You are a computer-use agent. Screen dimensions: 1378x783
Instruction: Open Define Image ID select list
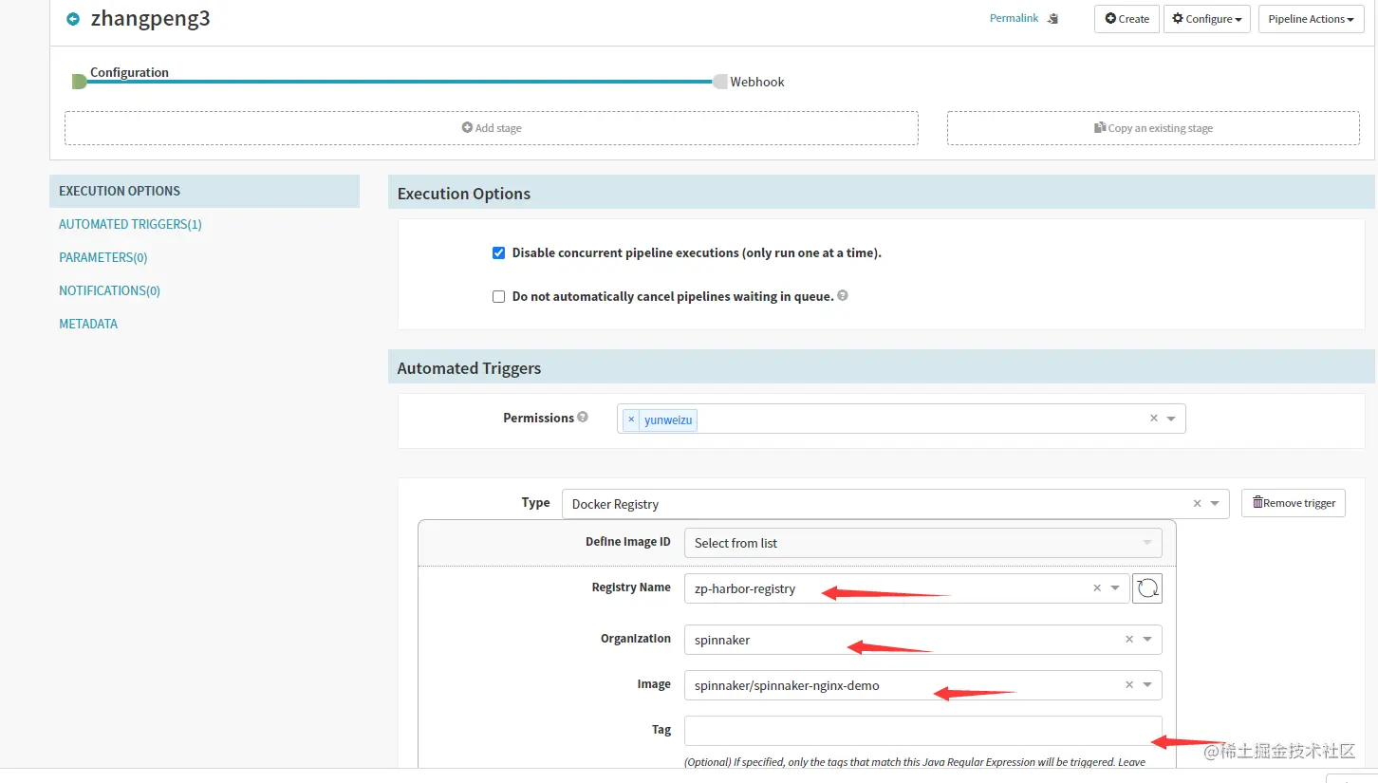pos(922,543)
